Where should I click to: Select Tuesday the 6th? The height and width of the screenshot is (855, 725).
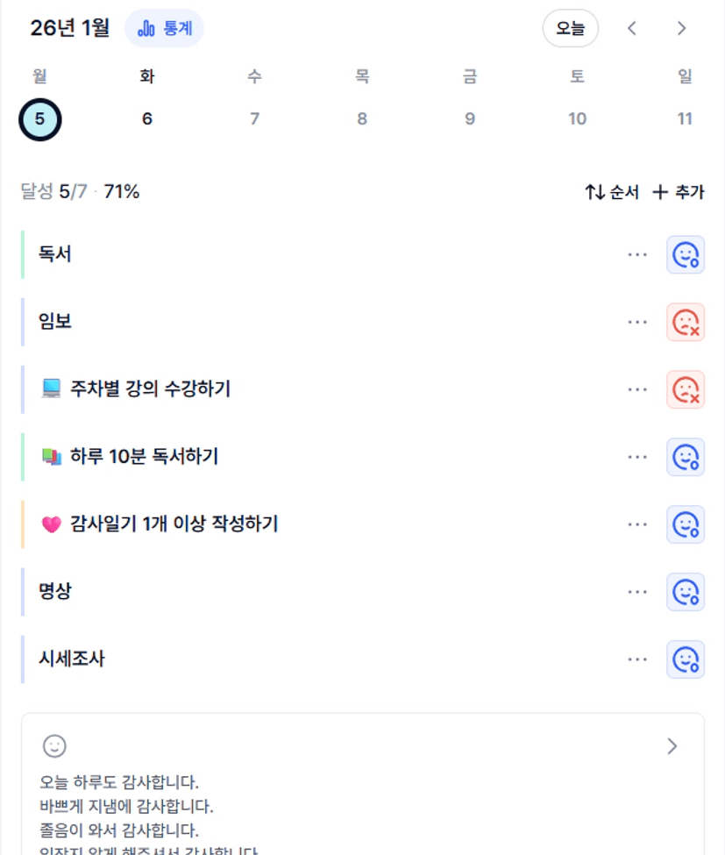pyautogui.click(x=147, y=118)
